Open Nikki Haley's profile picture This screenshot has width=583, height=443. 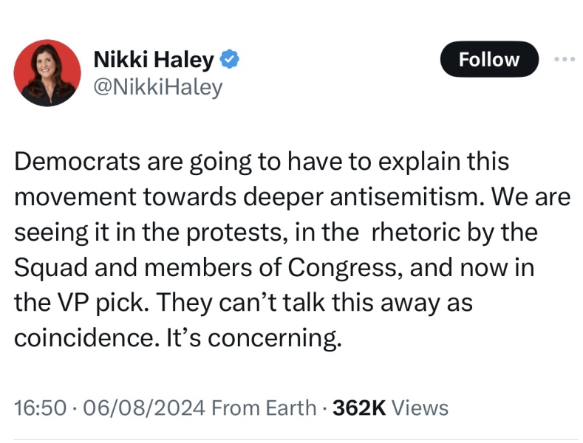point(47,73)
